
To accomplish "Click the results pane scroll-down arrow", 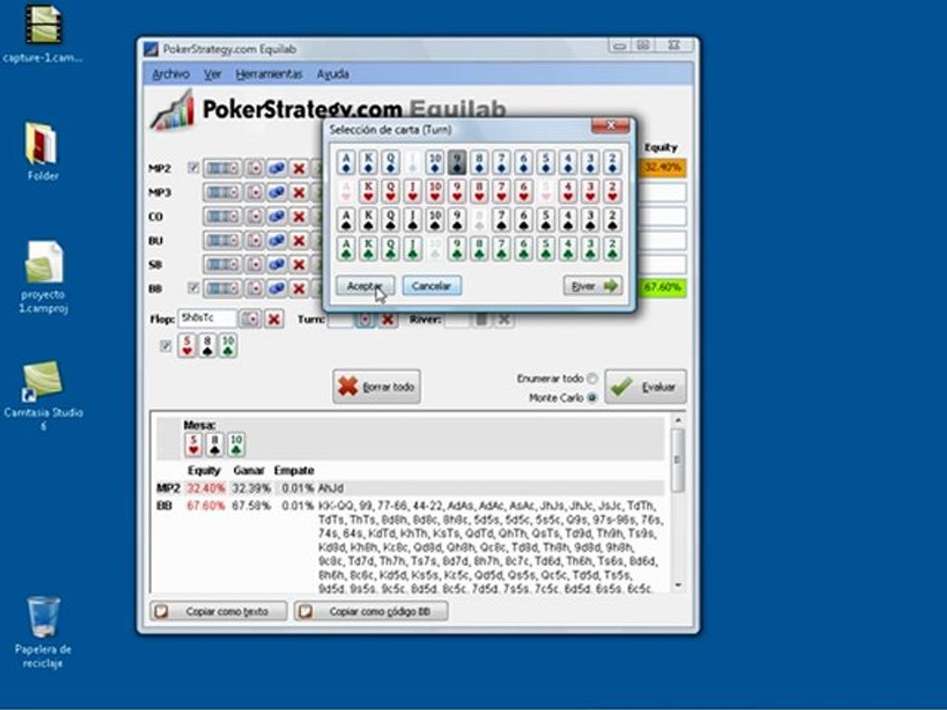I will click(x=678, y=585).
